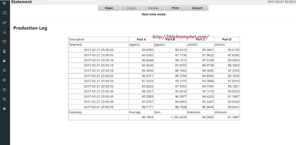Select the row timestamp 2017-03-21 23:08:50
296x145 pixels.
pyautogui.click(x=98, y=102)
